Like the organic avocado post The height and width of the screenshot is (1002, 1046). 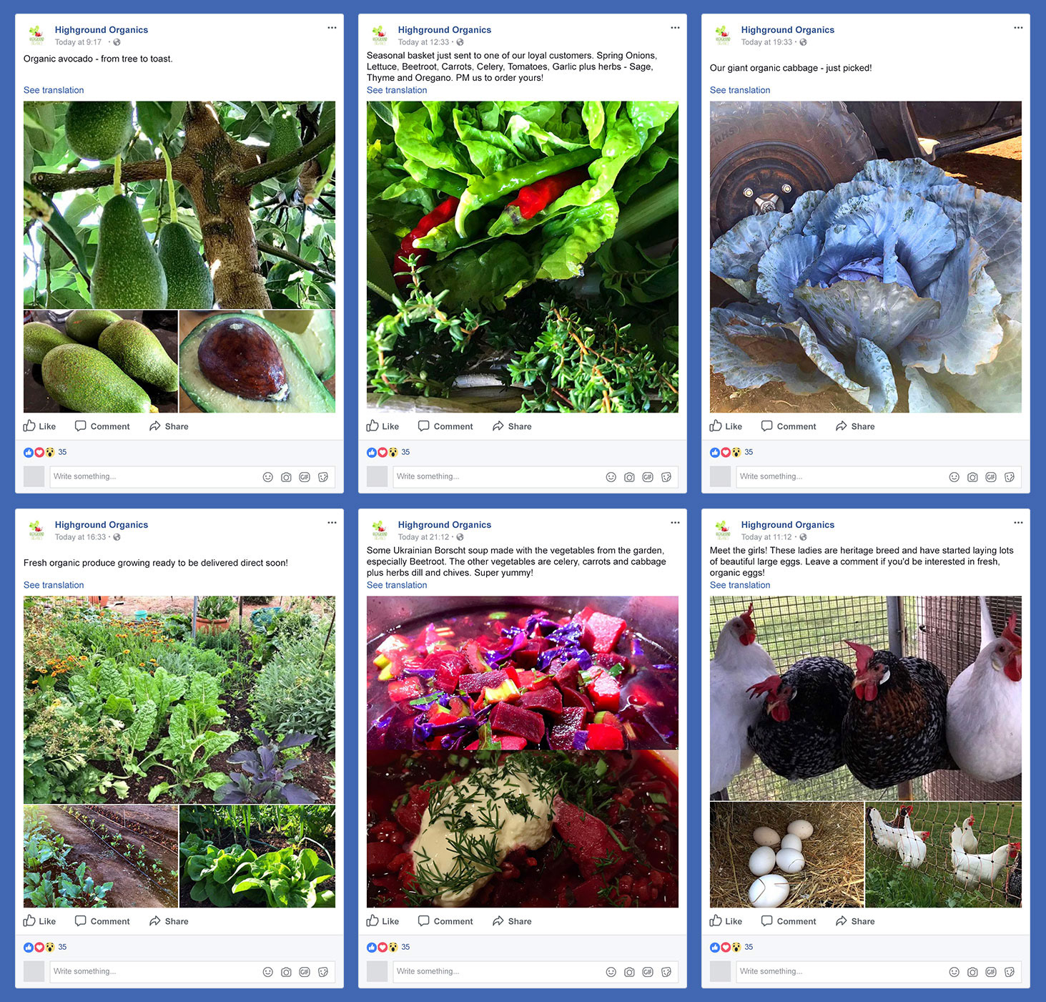tap(39, 426)
